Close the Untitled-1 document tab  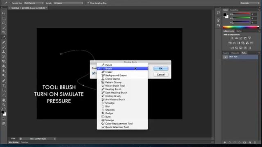click(x=9, y=8)
